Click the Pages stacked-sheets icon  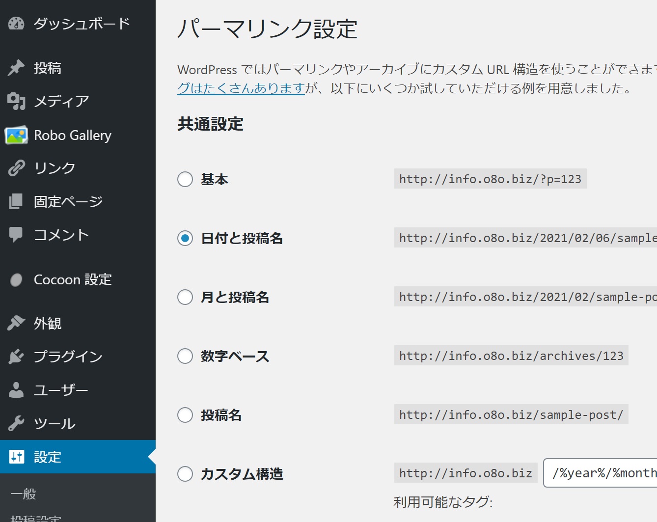coord(16,201)
